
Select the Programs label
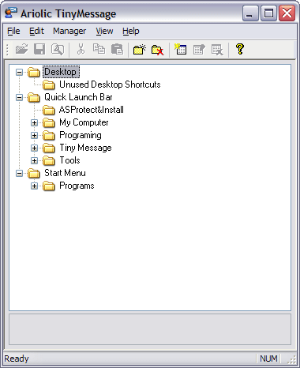[x=77, y=186]
